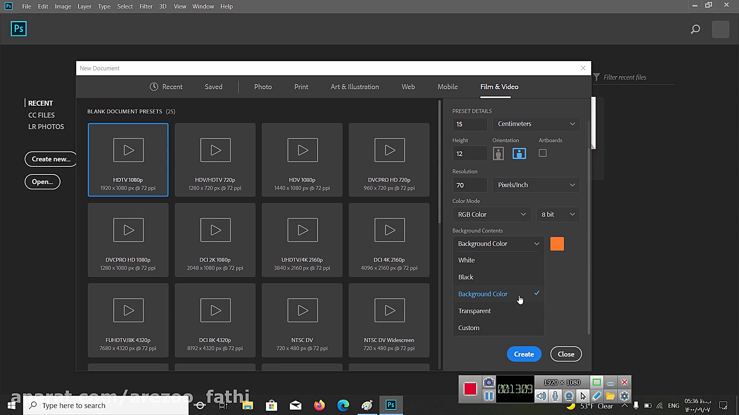Enable the Artboards checkbox
Screen dimensions: 739x415
click(x=542, y=153)
